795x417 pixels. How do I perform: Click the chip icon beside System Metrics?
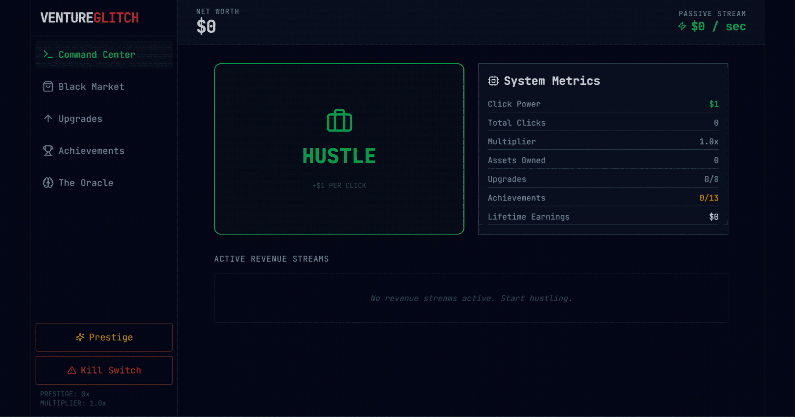[493, 81]
